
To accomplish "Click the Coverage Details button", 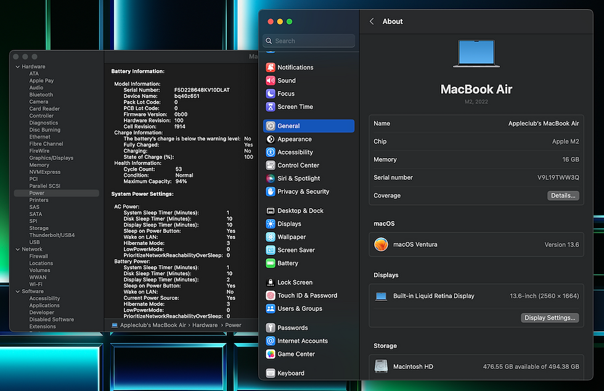I will click(x=563, y=196).
